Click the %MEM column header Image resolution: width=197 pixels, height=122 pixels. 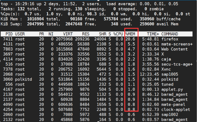(130, 34)
